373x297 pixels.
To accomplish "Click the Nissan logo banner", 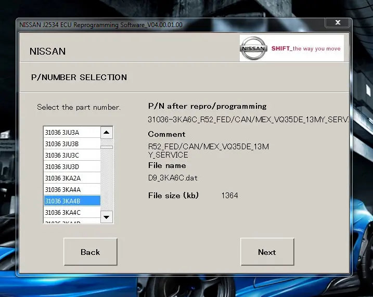I will 291,48.
